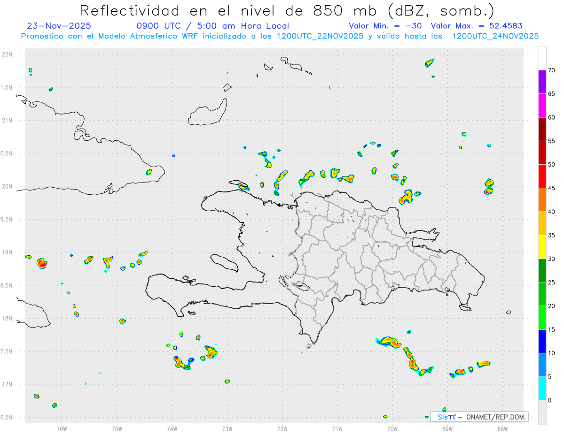Click the magenta 60–65 dBZ color band
This screenshot has height=435, width=564.
tap(542, 105)
